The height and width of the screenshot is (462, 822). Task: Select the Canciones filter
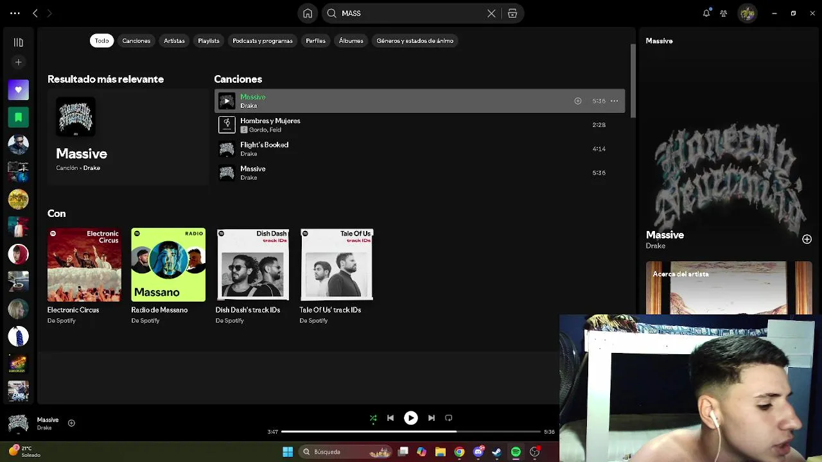pos(136,40)
